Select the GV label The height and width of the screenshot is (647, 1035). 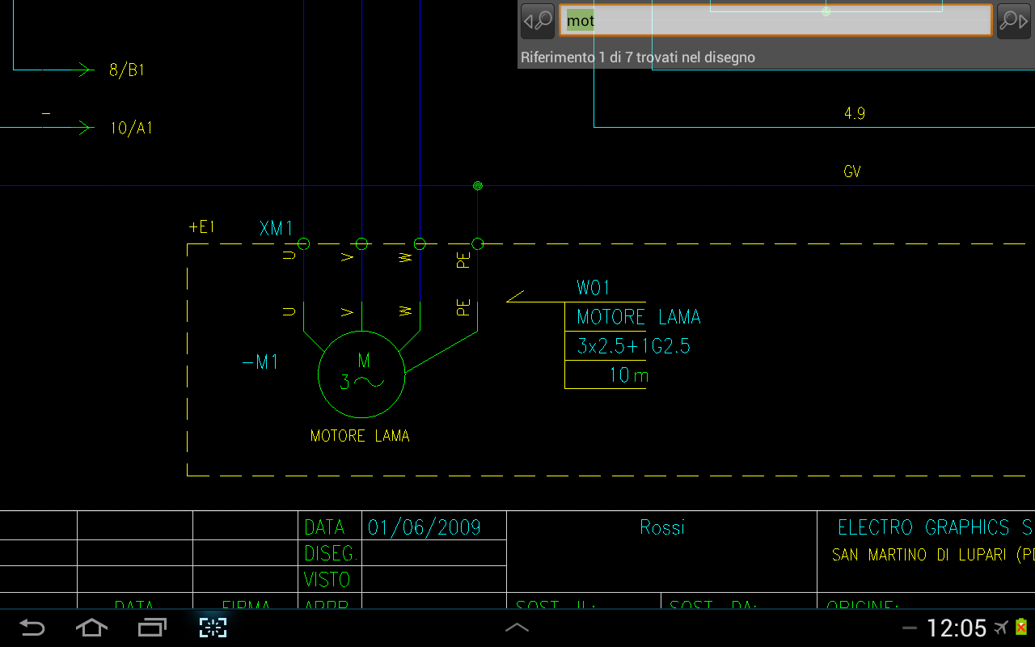pos(852,171)
